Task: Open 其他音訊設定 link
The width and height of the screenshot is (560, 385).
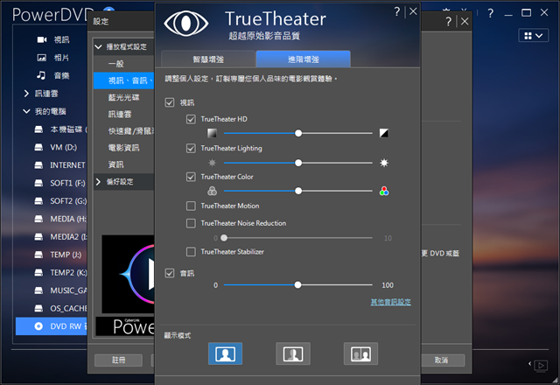Action: tap(391, 302)
